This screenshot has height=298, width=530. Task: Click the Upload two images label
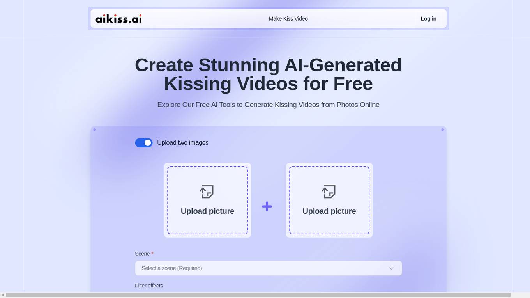point(183,143)
